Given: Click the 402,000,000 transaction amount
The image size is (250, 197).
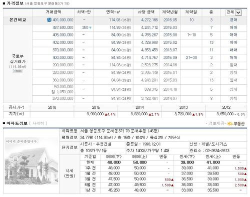Looking at the screenshot, I should [x=63, y=42].
